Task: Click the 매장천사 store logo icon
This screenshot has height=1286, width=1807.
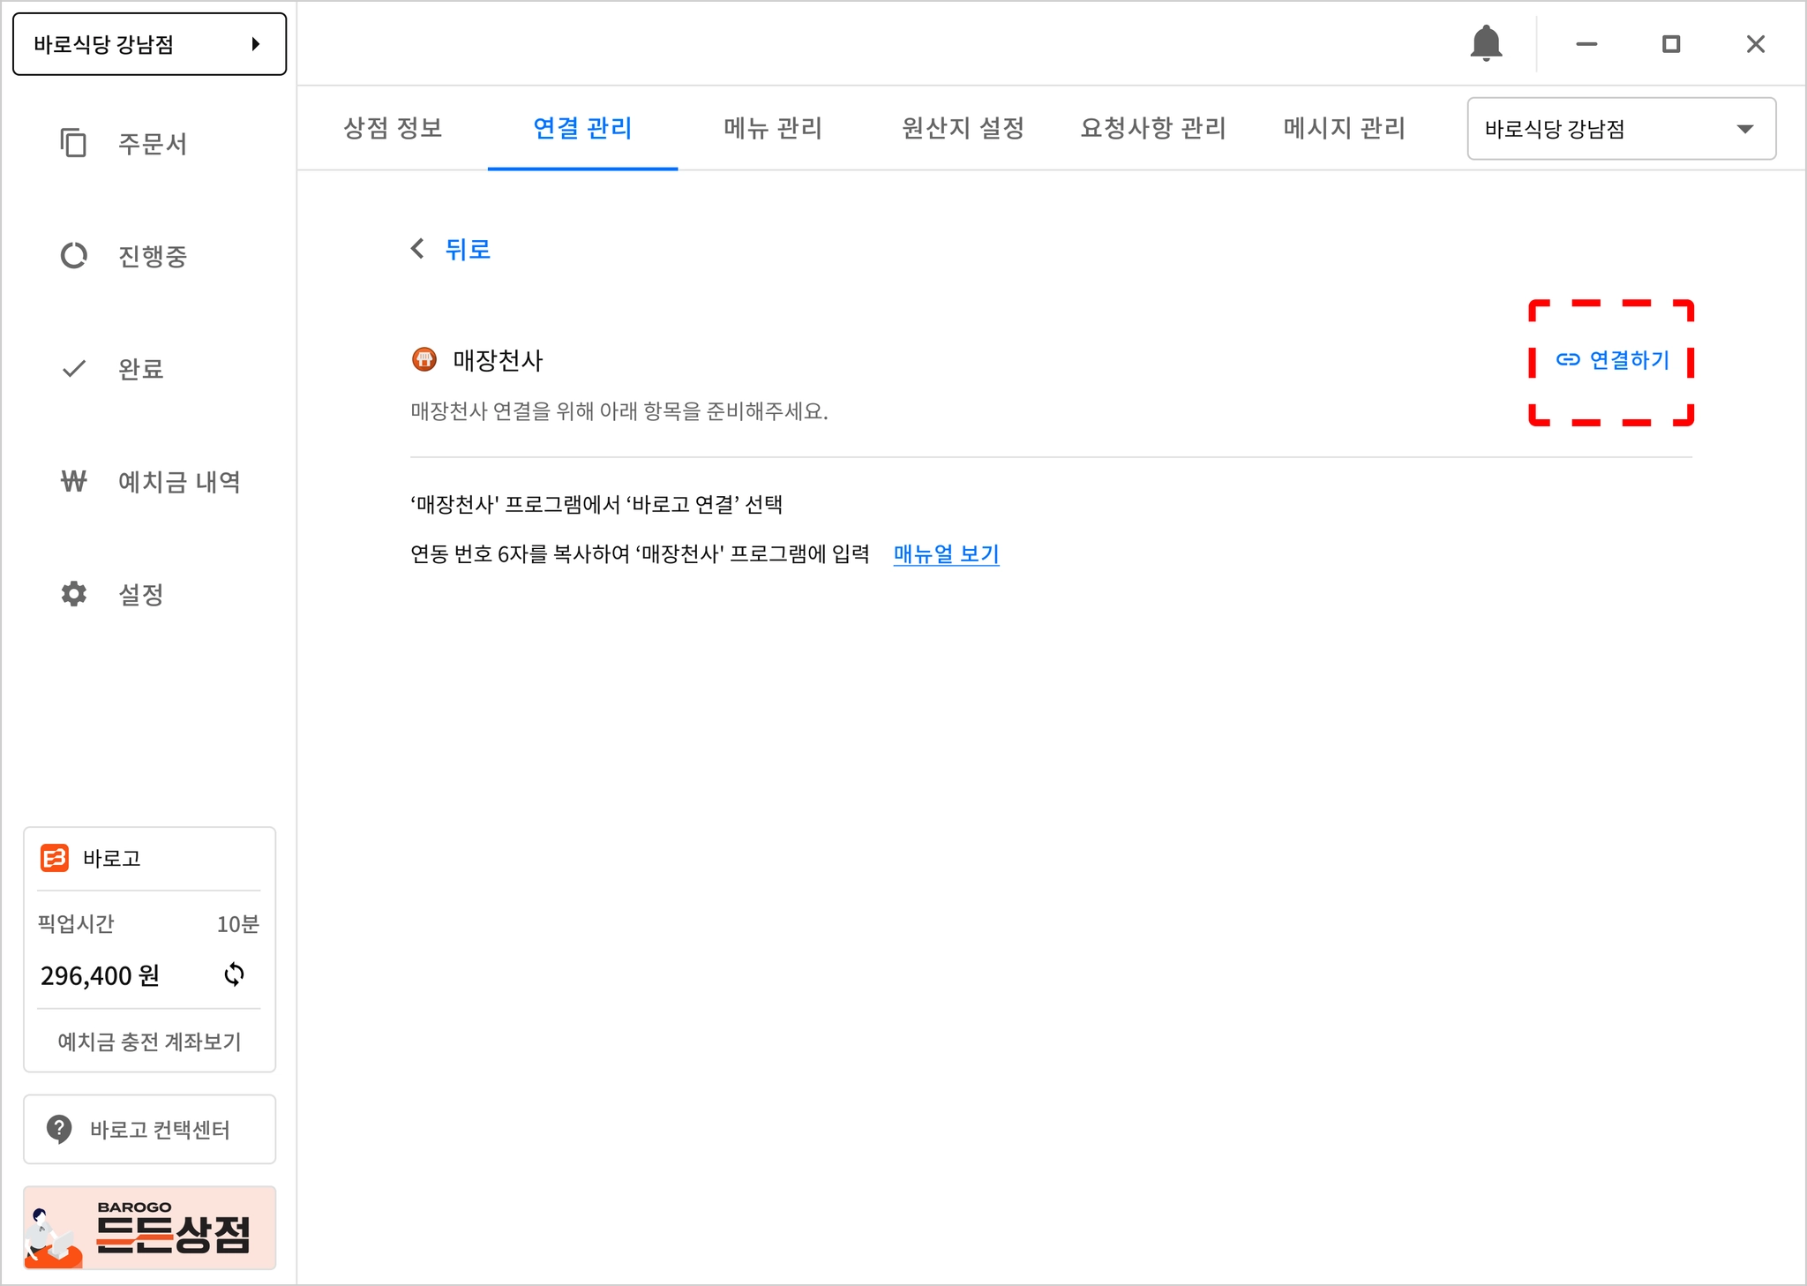Action: [x=424, y=359]
